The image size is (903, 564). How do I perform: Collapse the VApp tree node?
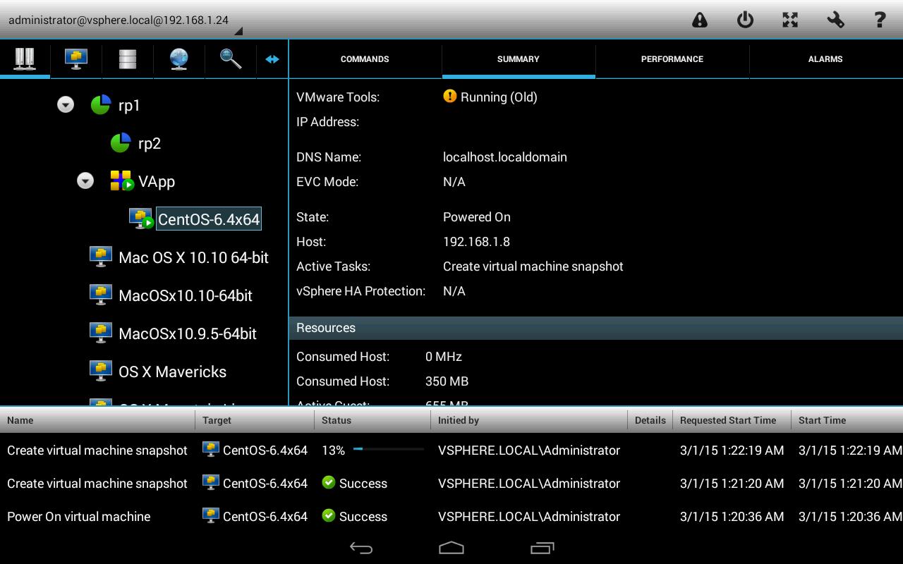pos(85,181)
